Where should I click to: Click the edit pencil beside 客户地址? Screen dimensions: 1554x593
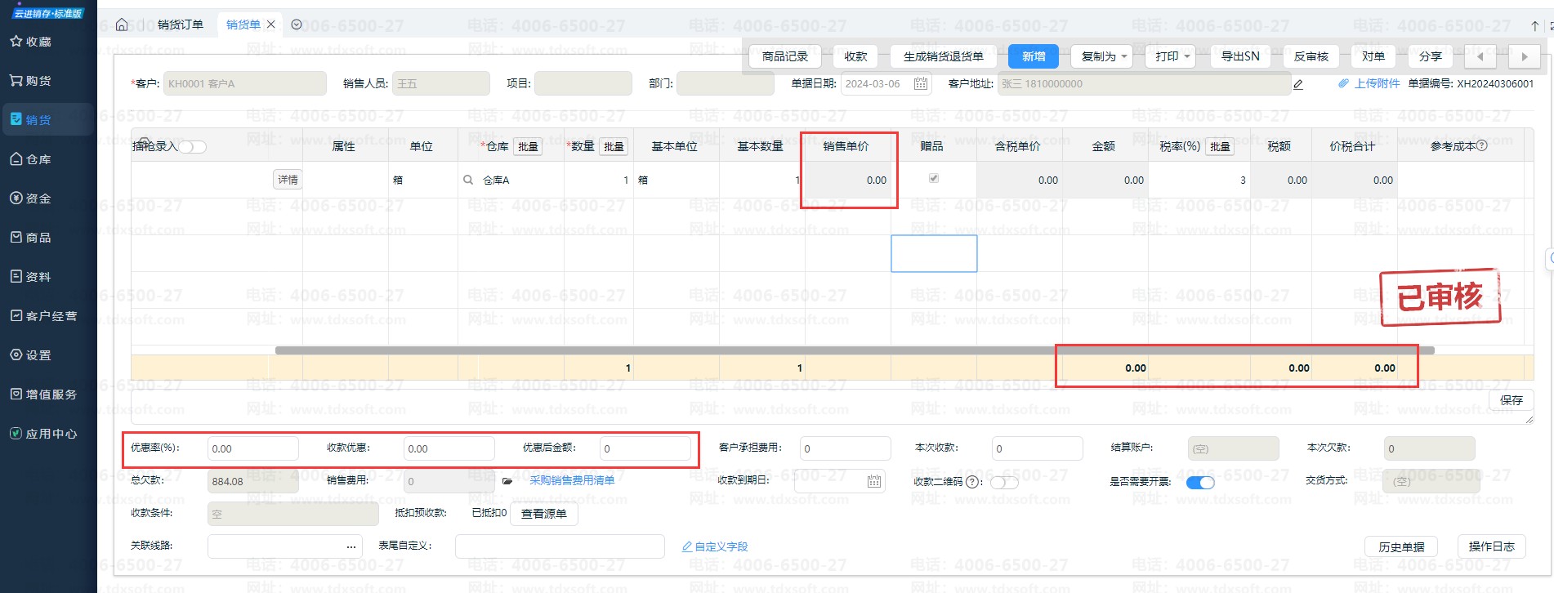tap(1298, 84)
